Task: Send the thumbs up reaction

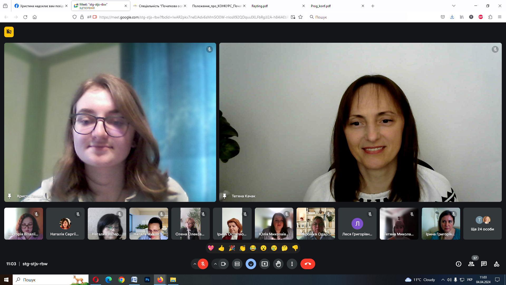Action: [x=221, y=248]
